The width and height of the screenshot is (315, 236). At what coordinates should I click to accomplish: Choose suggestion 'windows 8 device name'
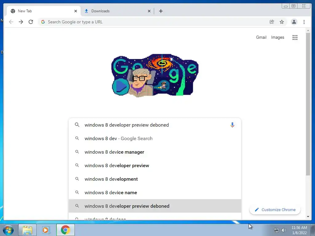tap(155, 192)
